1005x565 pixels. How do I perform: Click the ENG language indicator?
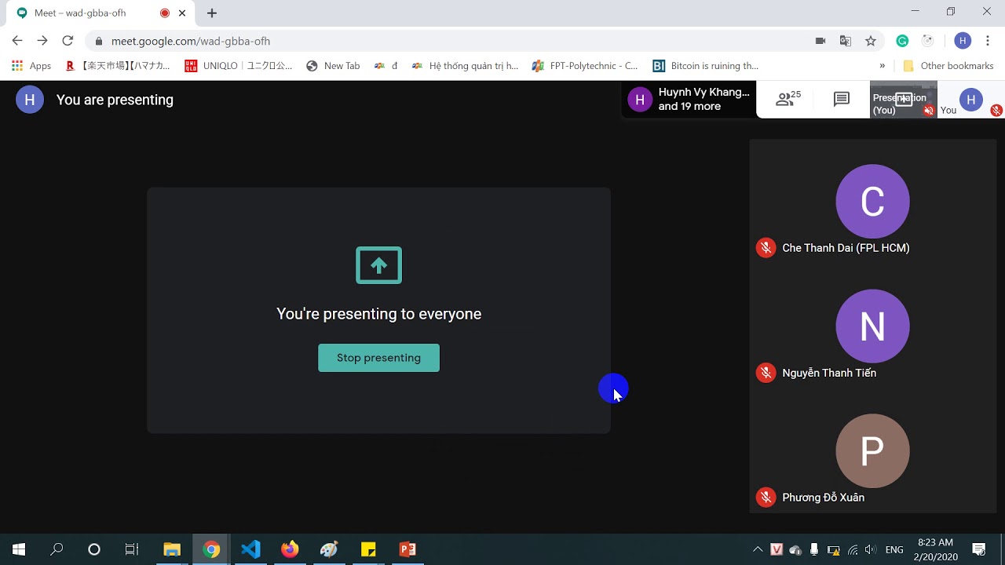pos(894,549)
